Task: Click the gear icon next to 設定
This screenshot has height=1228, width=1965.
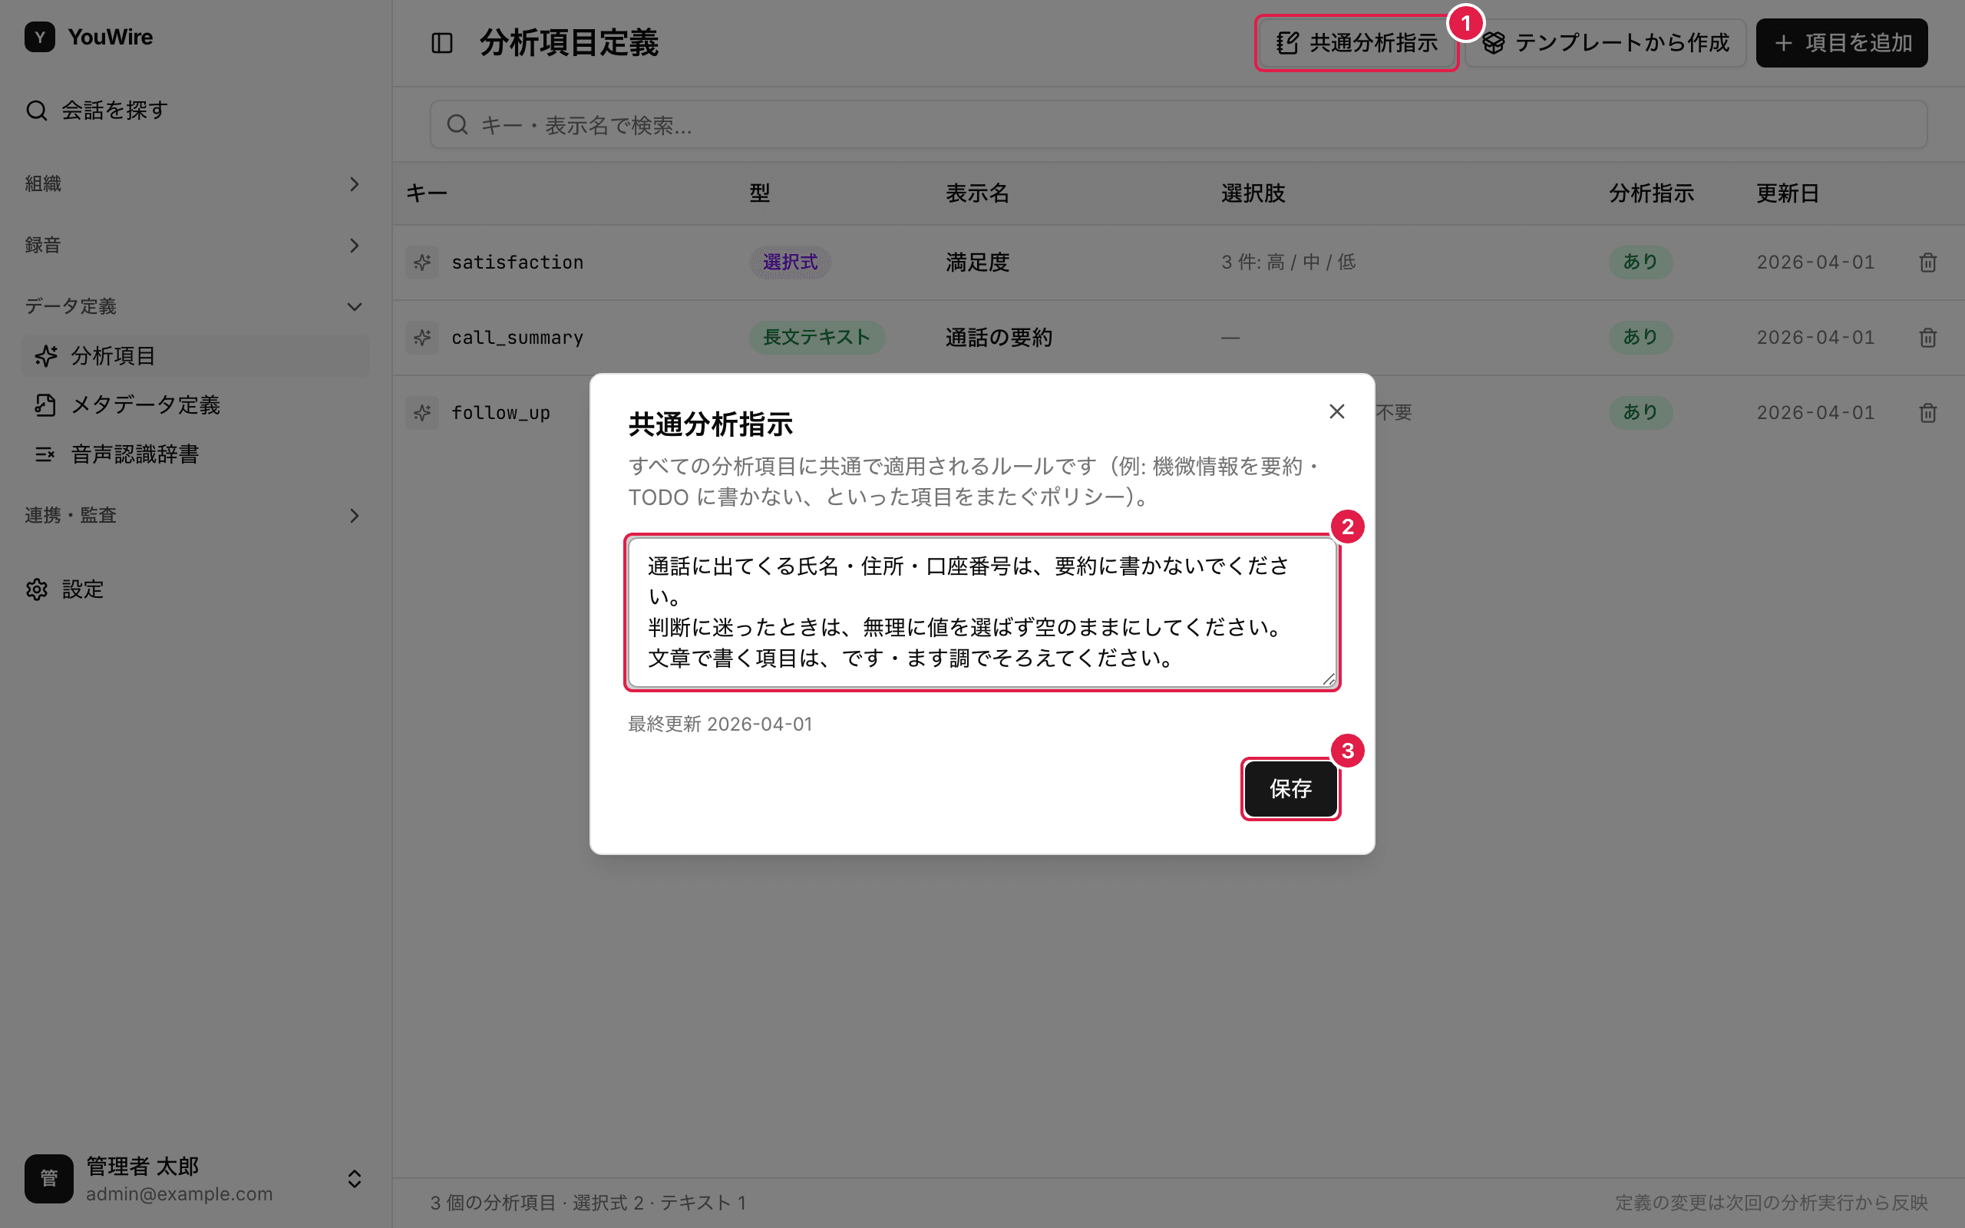Action: [x=38, y=589]
